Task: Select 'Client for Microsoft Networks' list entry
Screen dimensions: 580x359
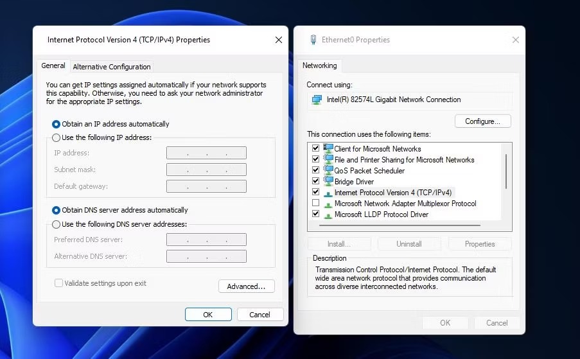Action: tap(377, 148)
